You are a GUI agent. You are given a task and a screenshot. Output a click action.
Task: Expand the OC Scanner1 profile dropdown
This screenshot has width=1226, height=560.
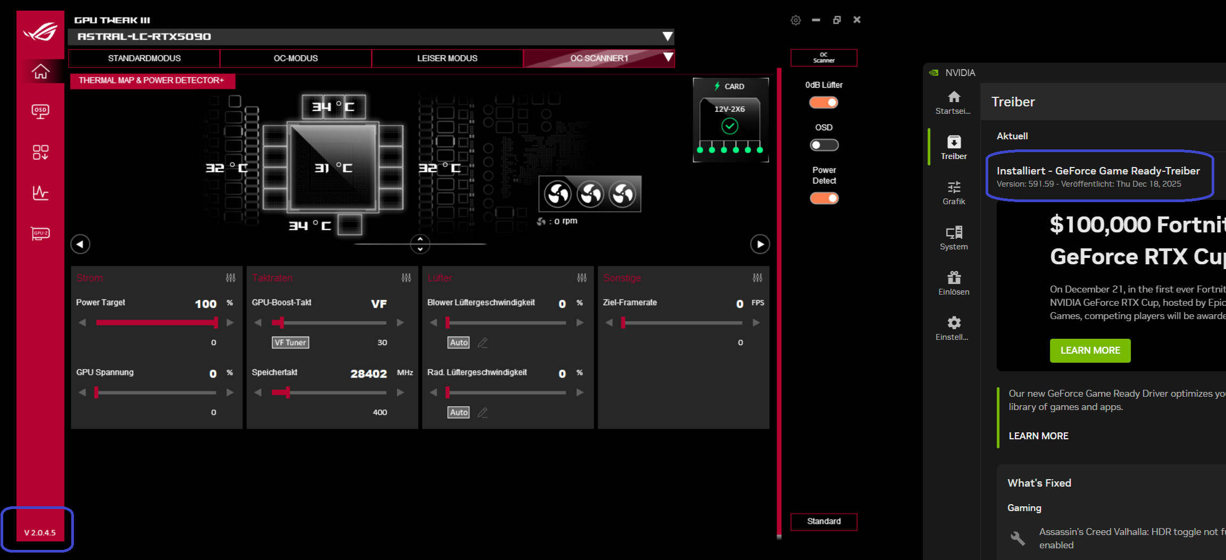click(668, 57)
